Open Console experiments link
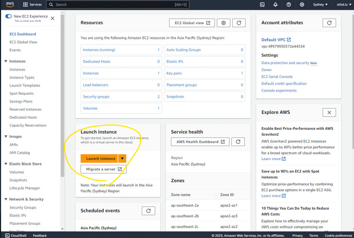The width and height of the screenshot is (354, 238). click(279, 90)
